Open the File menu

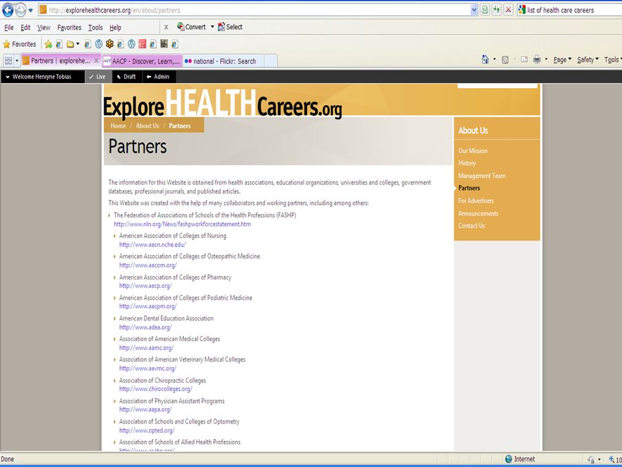pyautogui.click(x=8, y=27)
